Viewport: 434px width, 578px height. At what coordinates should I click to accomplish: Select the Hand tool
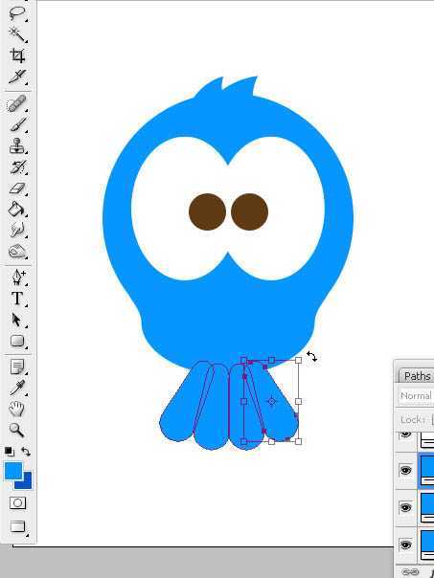(17, 410)
